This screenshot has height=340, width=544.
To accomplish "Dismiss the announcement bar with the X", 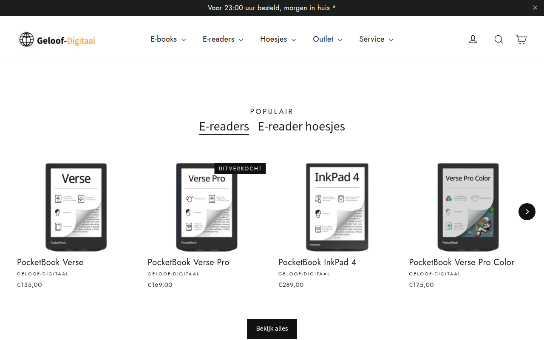I will click(535, 8).
